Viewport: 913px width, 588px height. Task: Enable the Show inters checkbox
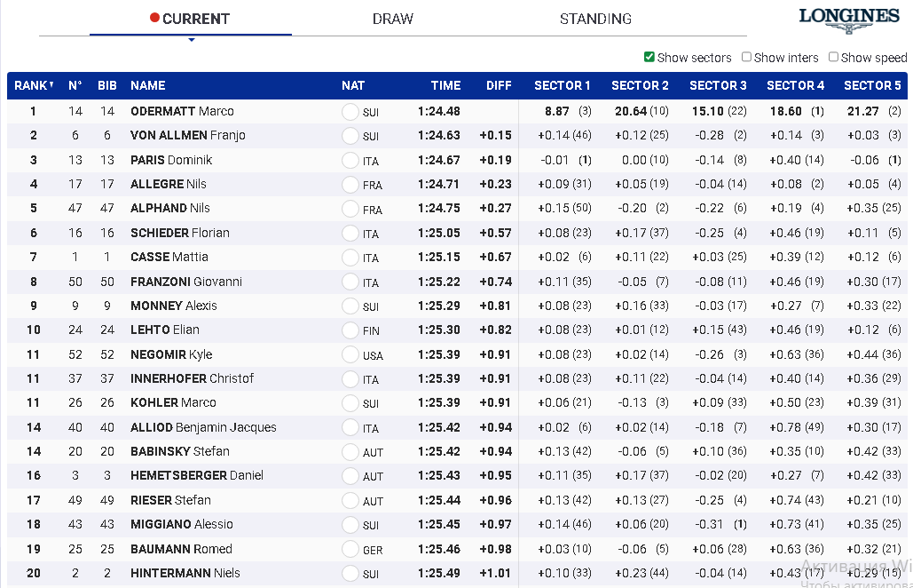pos(746,57)
